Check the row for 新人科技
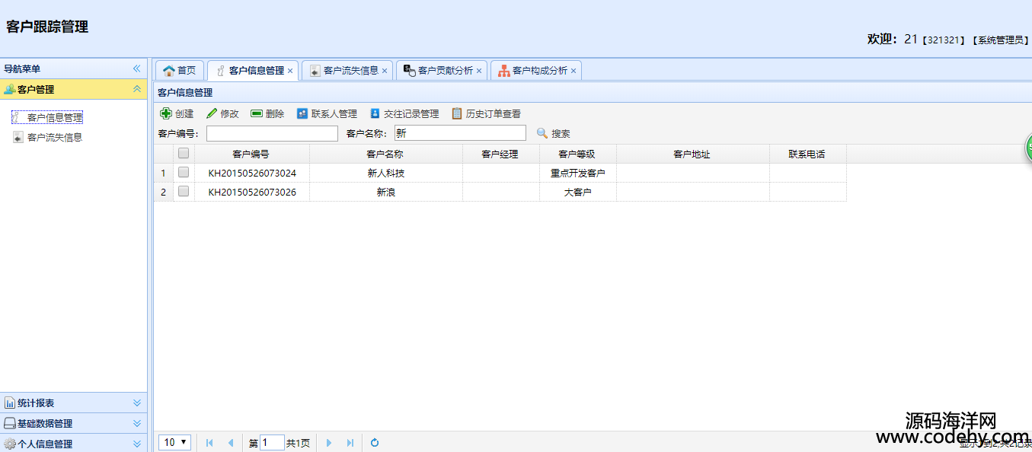Screen dimensions: 1032x452 (184, 173)
